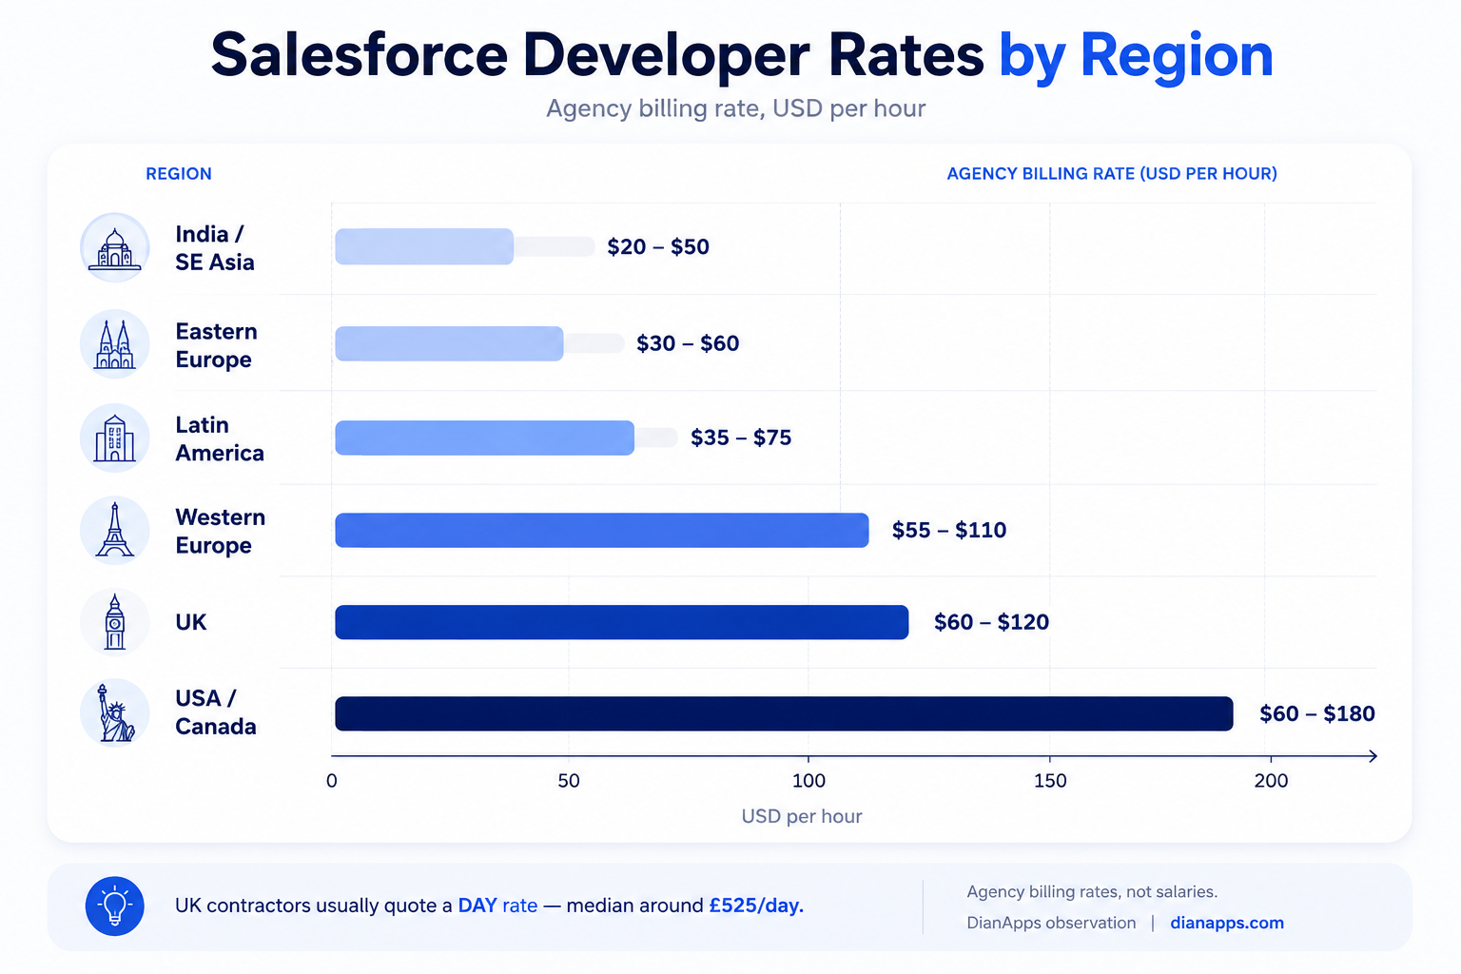The image size is (1461, 974).
Task: Click the "$20 – $50" rate label
Action: point(658,247)
